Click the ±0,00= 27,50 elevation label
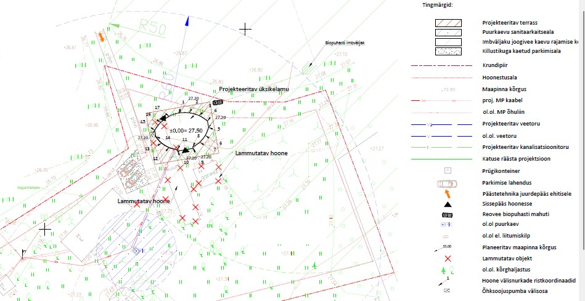The image size is (585, 301). (x=186, y=131)
